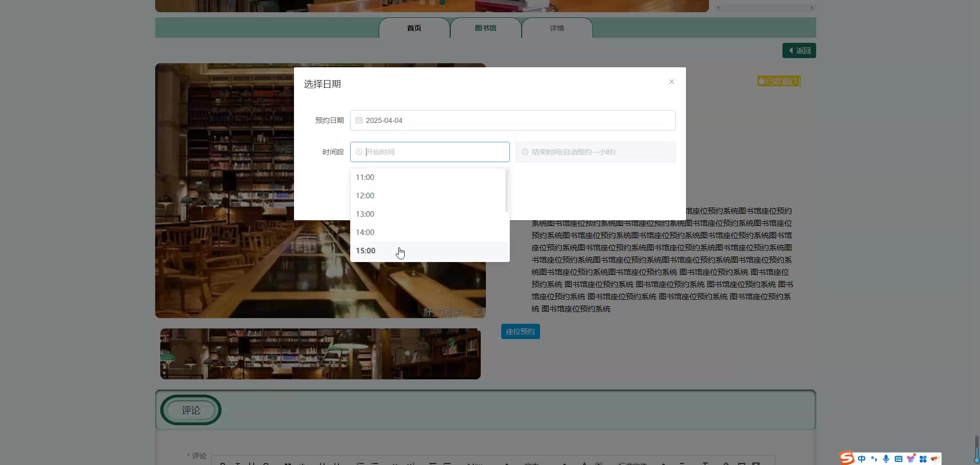Select 11:00 from the time list
The height and width of the screenshot is (465, 980).
point(365,177)
